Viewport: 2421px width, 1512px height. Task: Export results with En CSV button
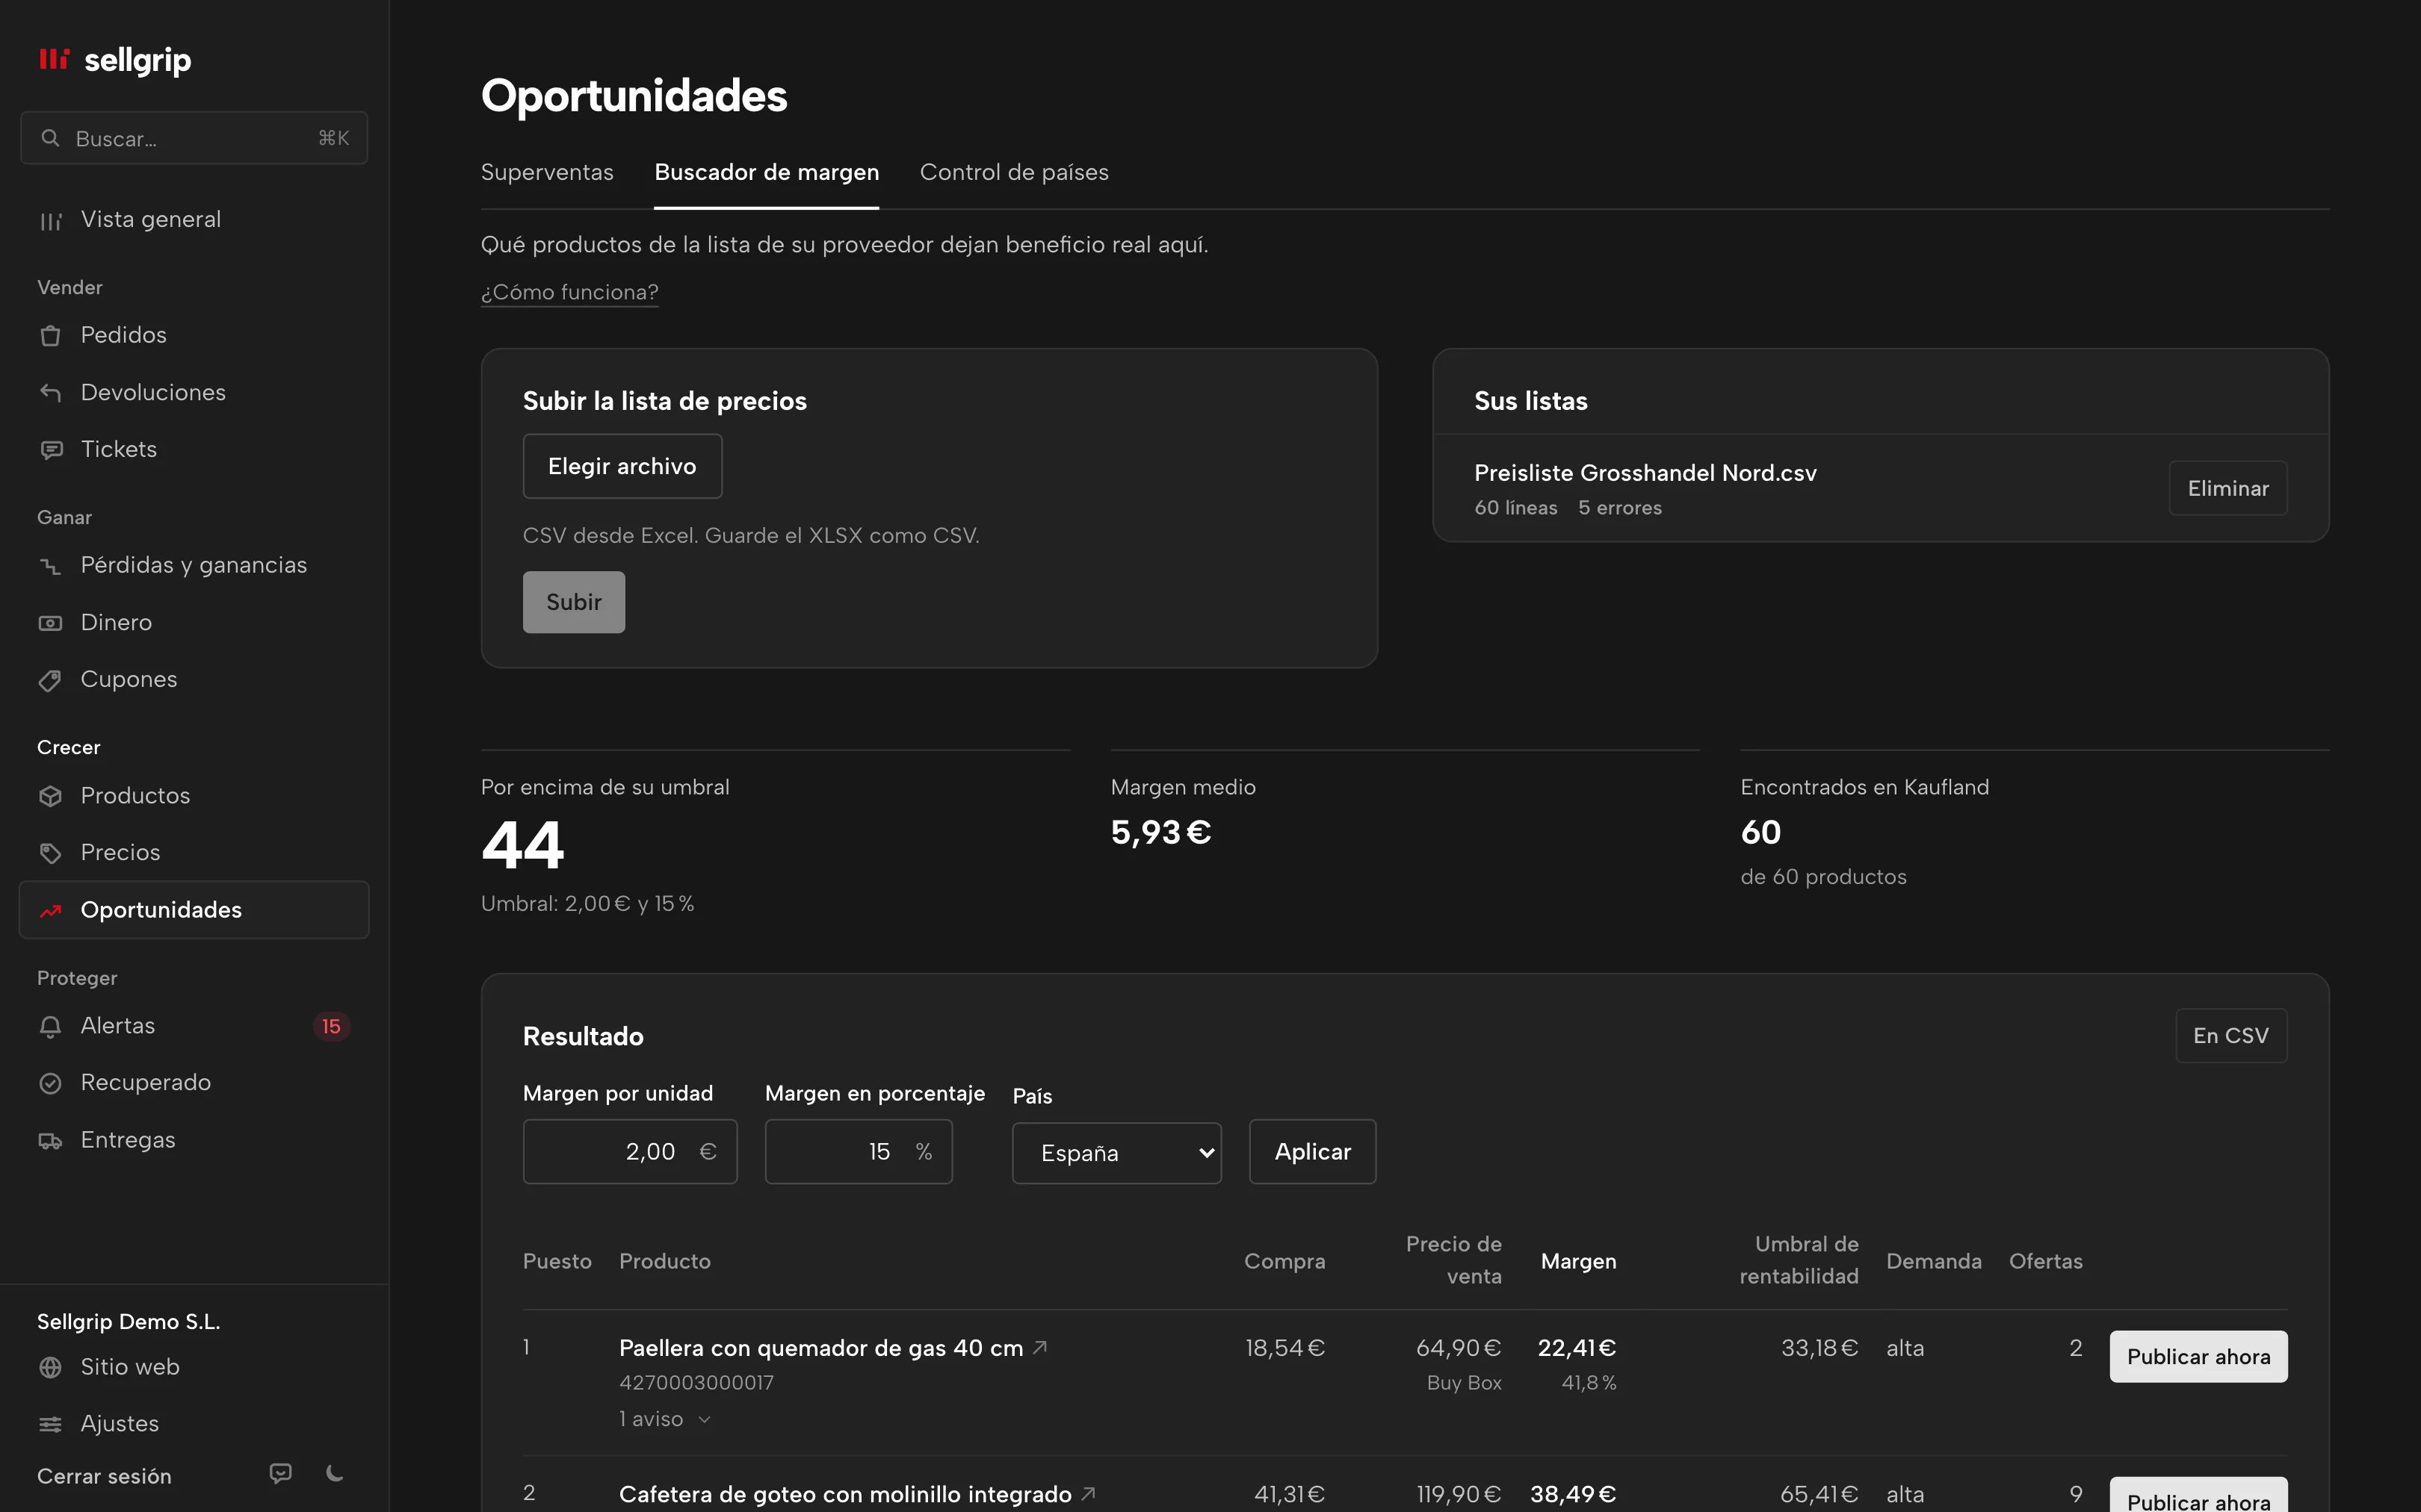click(x=2231, y=1036)
